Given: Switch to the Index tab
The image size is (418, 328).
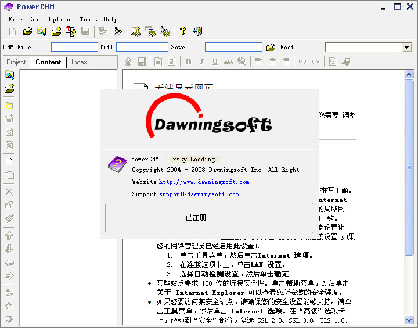Looking at the screenshot, I should point(79,62).
